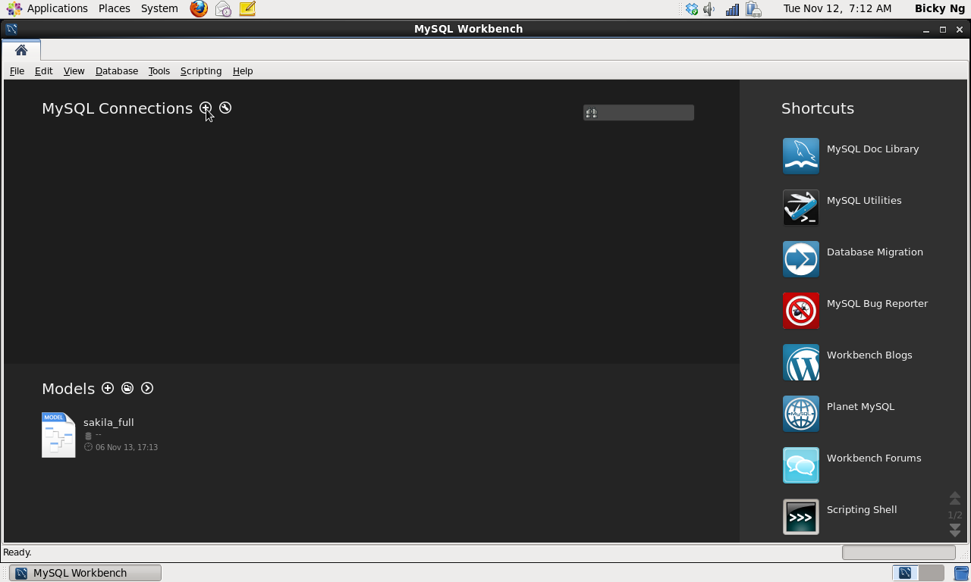Open the Bicky Ng user menu

point(940,8)
